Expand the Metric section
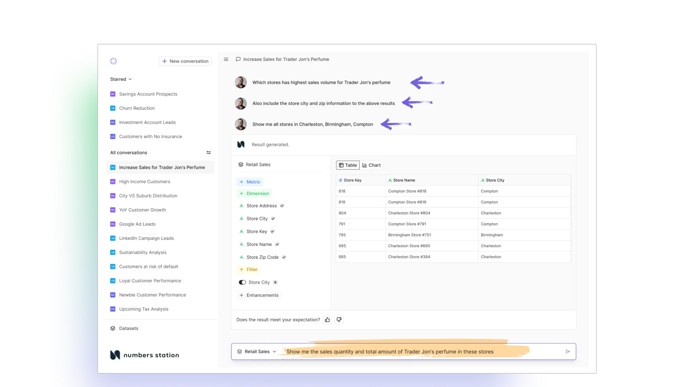 point(250,182)
